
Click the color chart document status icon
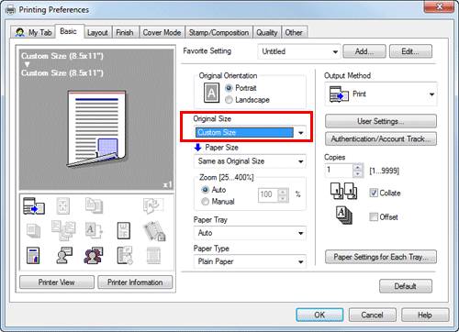point(33,256)
